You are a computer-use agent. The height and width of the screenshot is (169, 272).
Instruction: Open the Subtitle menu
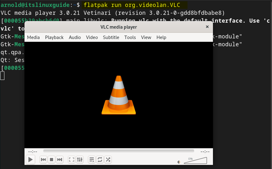(111, 37)
